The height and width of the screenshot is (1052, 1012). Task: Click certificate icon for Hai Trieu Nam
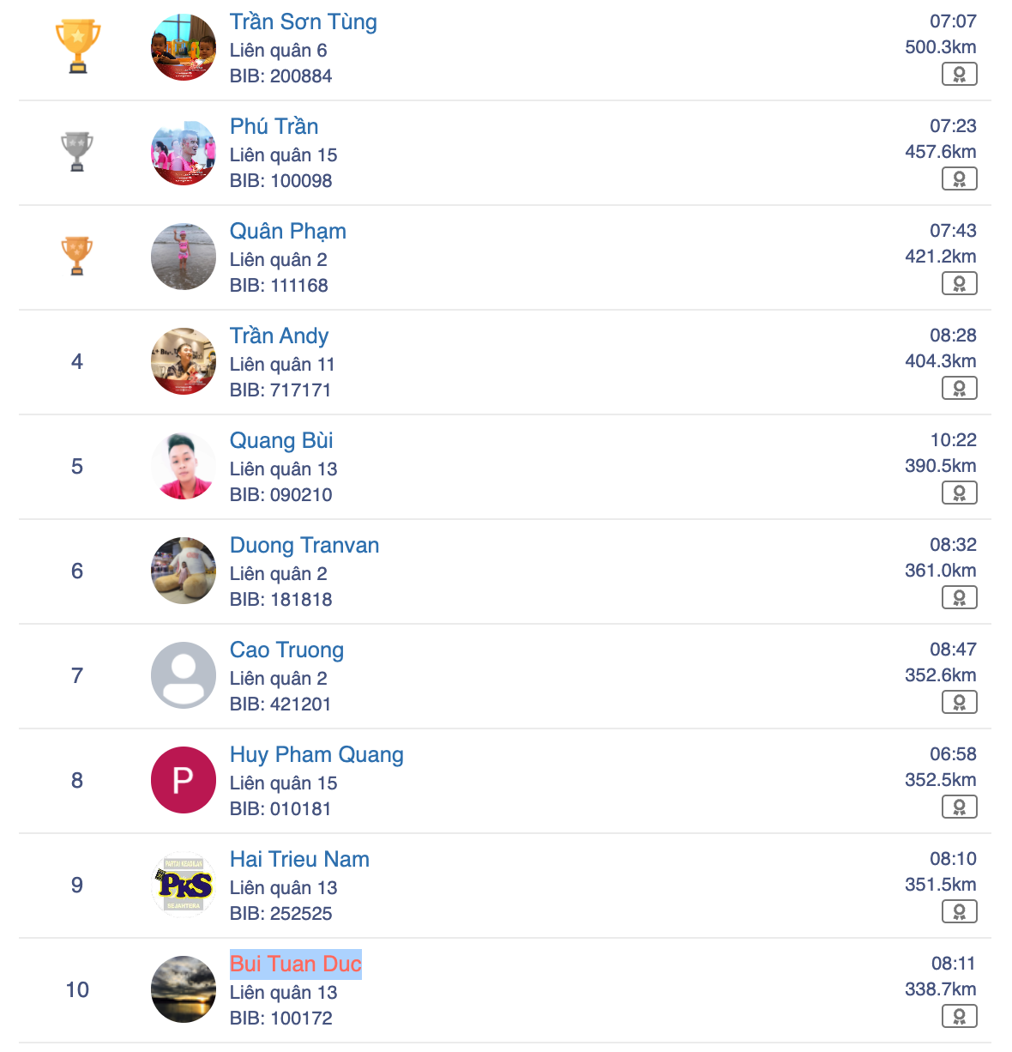click(x=959, y=912)
